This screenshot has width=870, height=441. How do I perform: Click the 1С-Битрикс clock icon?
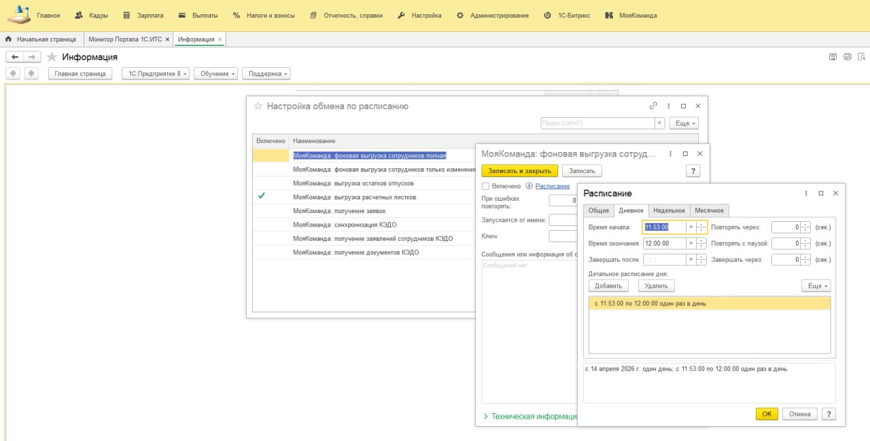coord(547,15)
